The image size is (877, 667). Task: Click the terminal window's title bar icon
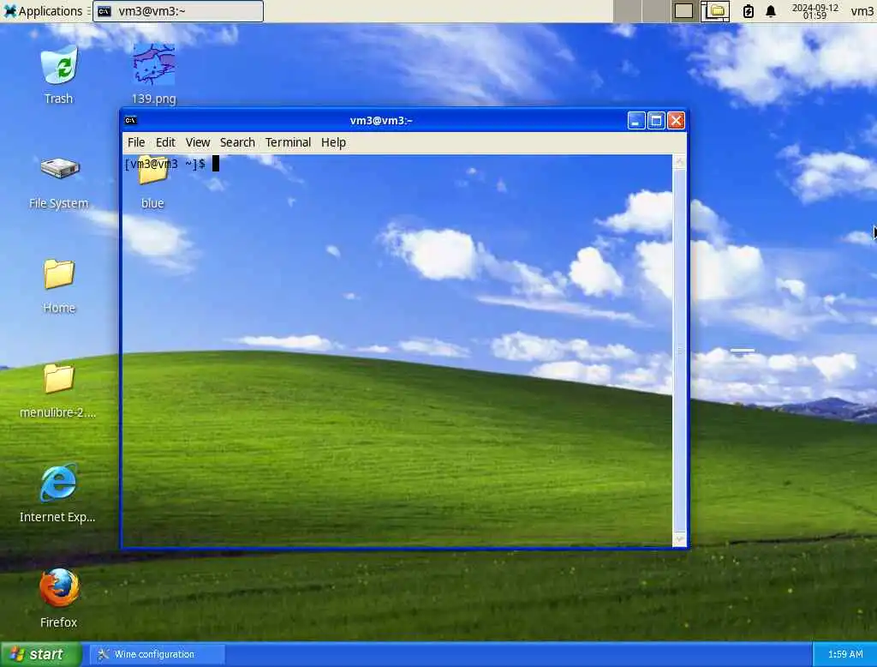(x=131, y=120)
